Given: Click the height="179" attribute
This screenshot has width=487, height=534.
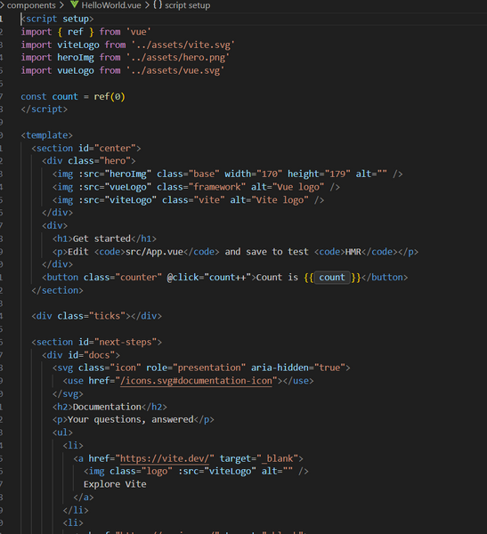Looking at the screenshot, I should (x=319, y=174).
